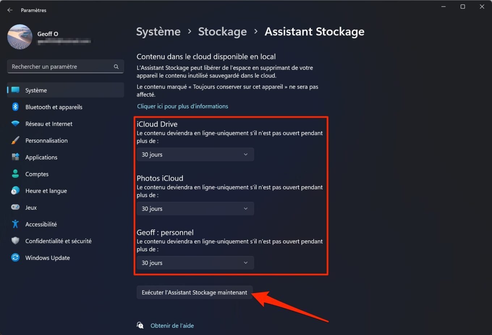Screen dimensions: 492x335
Task: Click the Comptes person icon
Action: point(15,174)
